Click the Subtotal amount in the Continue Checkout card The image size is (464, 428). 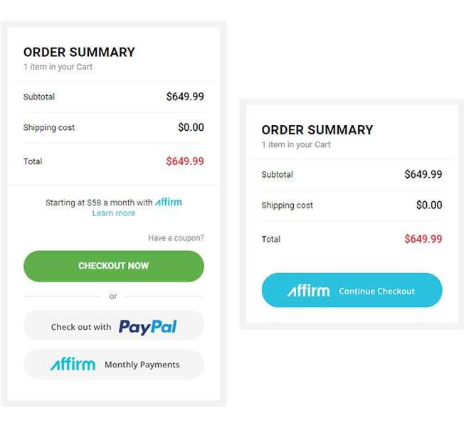click(423, 174)
